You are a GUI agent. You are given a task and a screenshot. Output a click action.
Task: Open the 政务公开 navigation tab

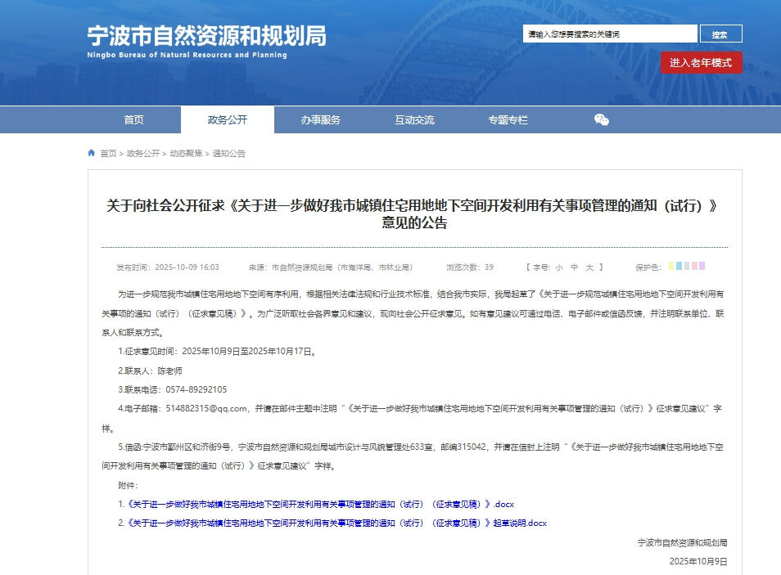click(x=228, y=120)
